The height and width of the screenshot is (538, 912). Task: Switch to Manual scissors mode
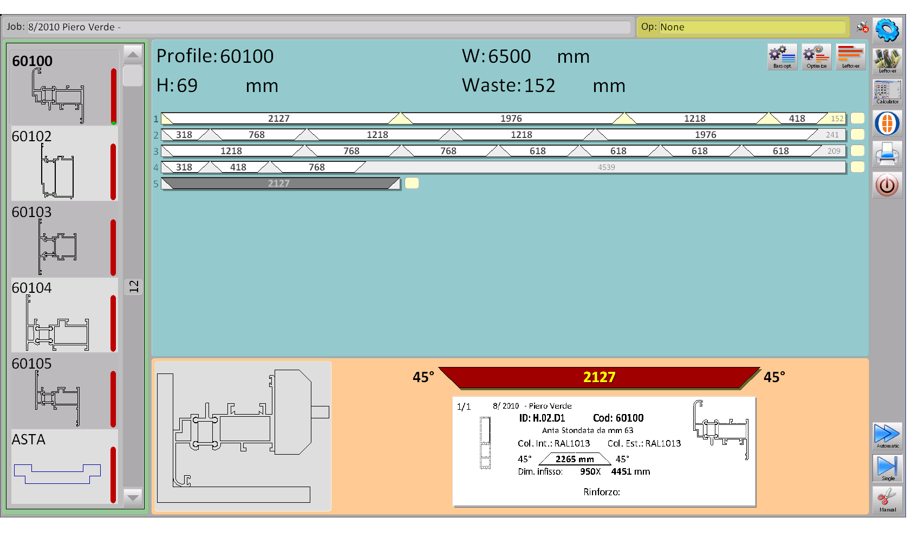[x=887, y=499]
